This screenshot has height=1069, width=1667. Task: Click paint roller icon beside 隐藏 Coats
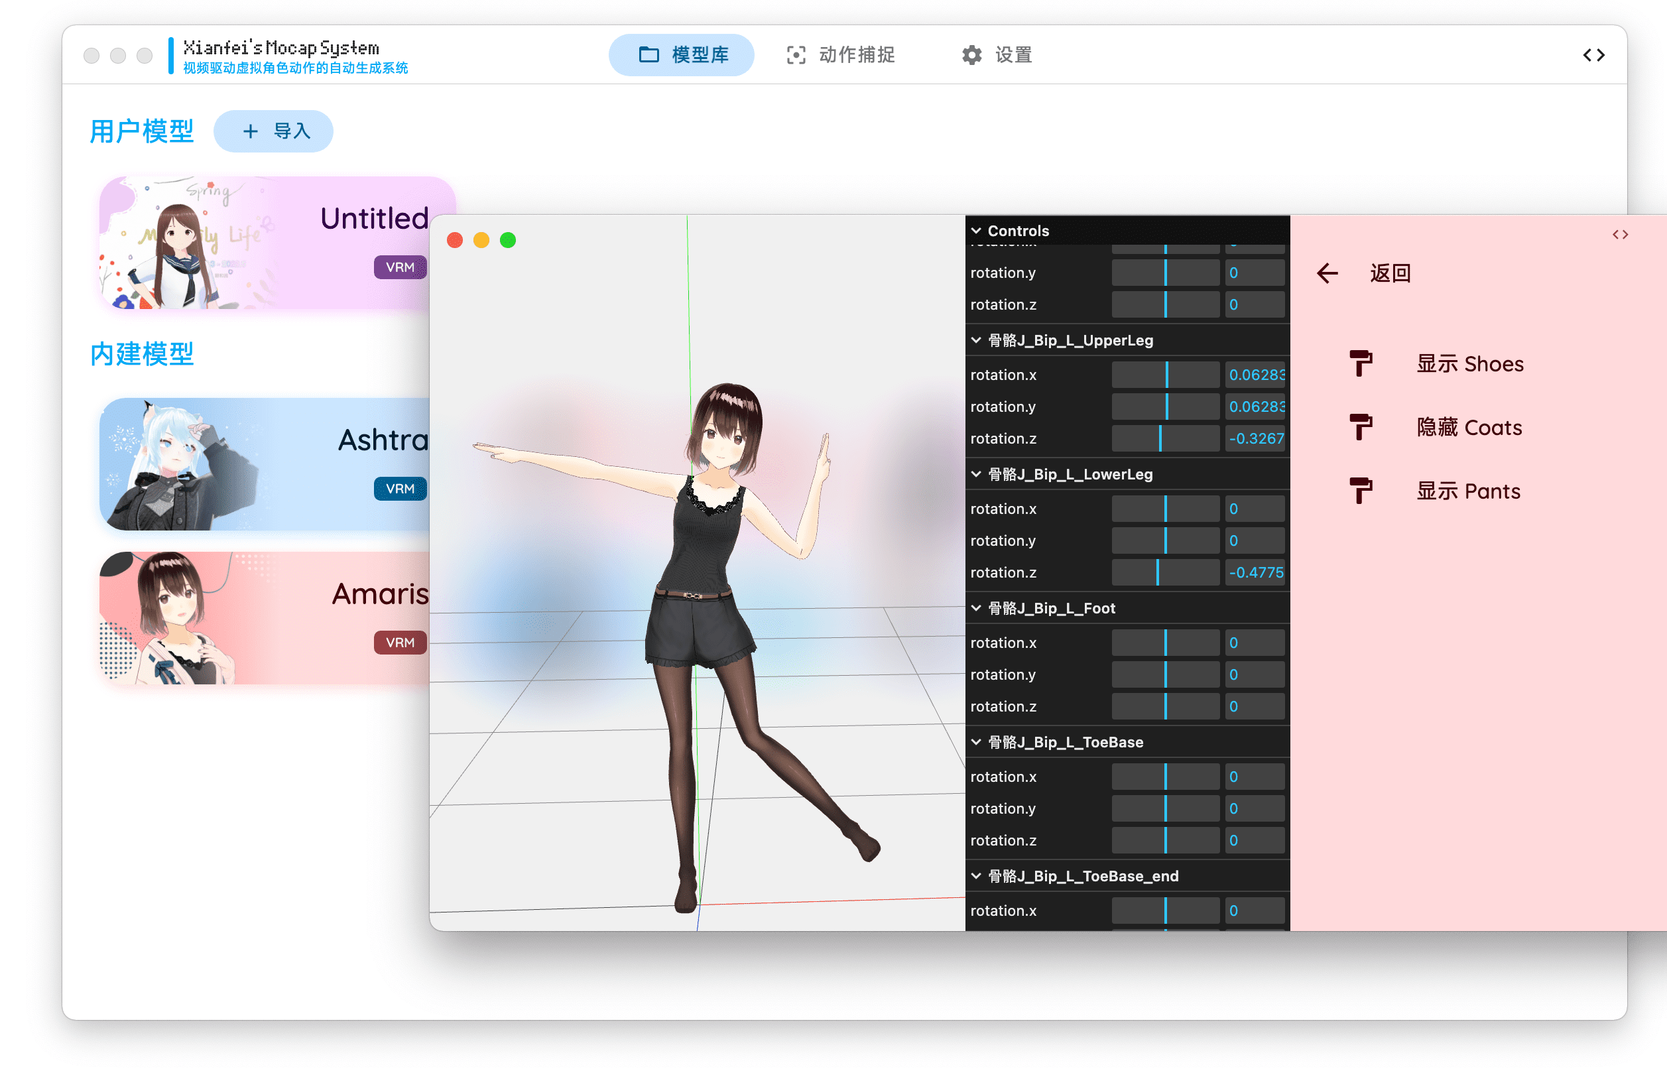1360,427
